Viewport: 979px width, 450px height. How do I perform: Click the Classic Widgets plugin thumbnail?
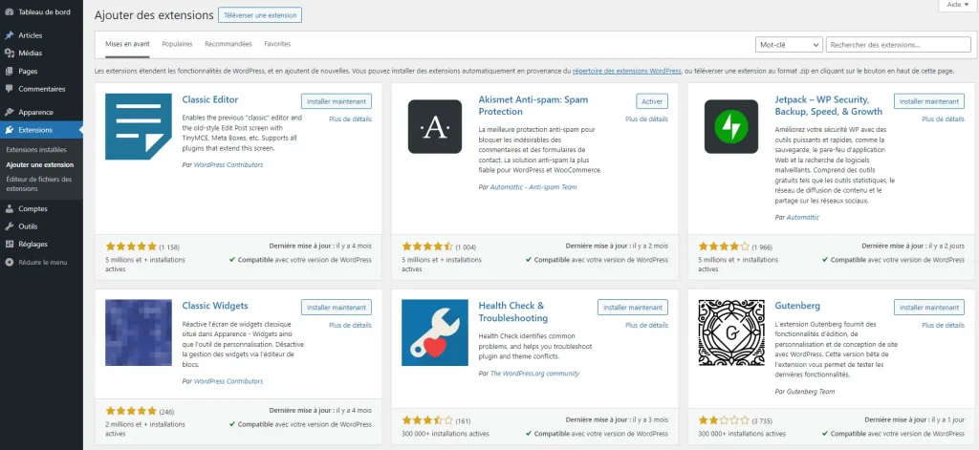(139, 332)
